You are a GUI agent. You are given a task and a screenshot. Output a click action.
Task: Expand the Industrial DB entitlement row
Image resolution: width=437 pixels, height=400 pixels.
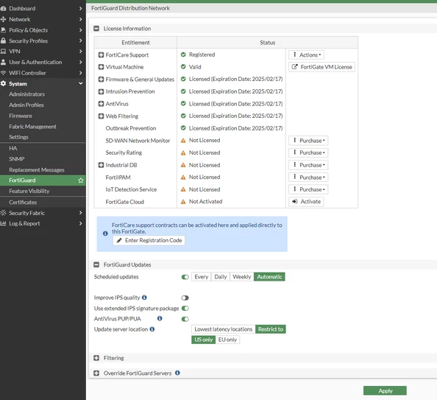tap(102, 165)
